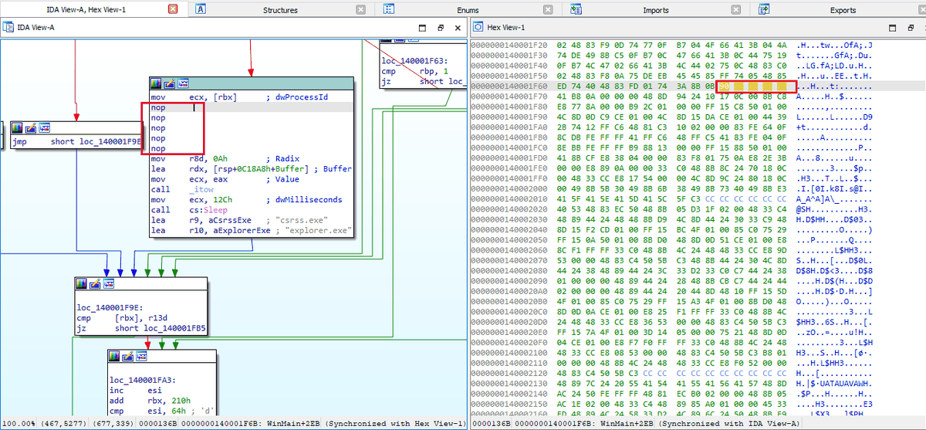Viewport: 926px width, 430px height.
Task: Select the mov r8d, 0Ah instruction
Action: click(x=189, y=159)
